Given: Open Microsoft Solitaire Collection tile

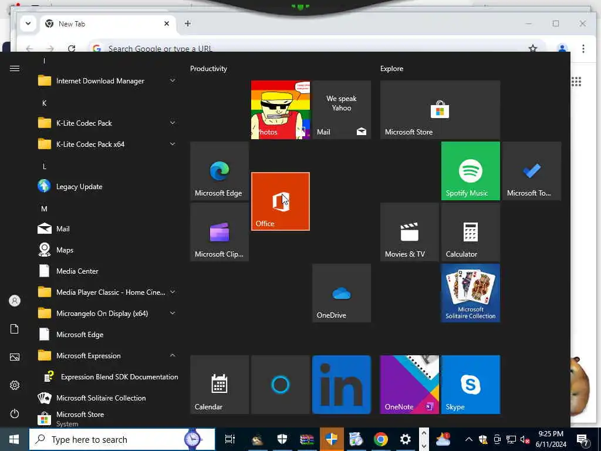Looking at the screenshot, I should [470, 293].
